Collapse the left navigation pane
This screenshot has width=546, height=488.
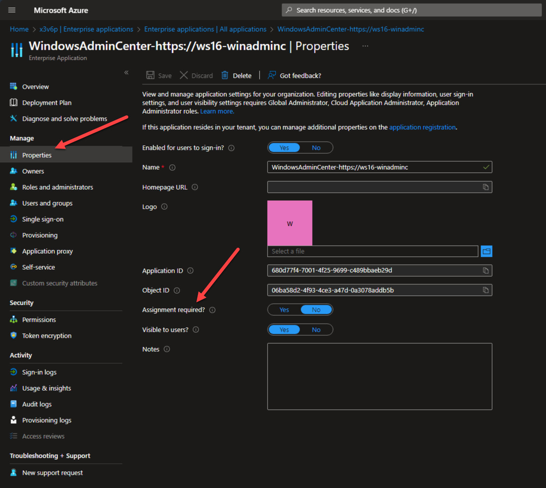(126, 72)
